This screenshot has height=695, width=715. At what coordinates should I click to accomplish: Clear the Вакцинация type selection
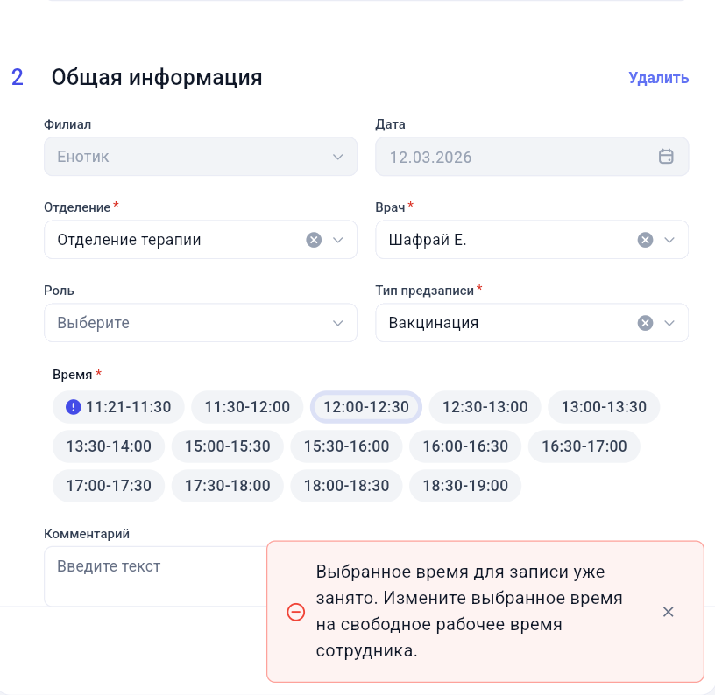[x=645, y=323]
